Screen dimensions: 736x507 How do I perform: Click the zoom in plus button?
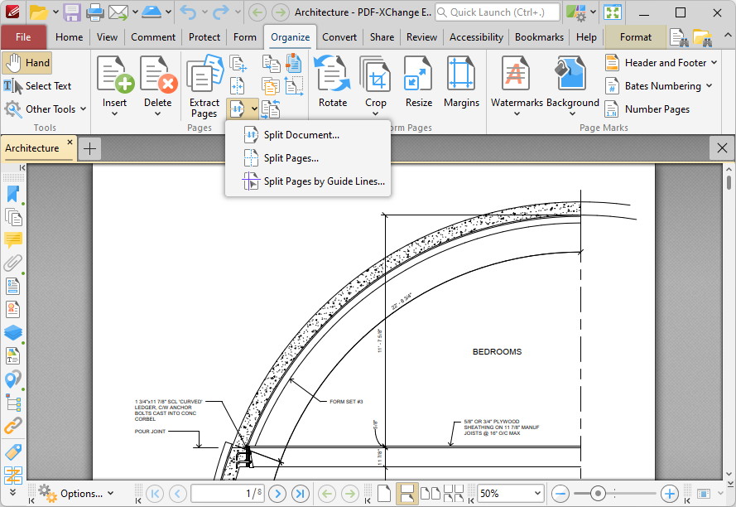(x=670, y=493)
